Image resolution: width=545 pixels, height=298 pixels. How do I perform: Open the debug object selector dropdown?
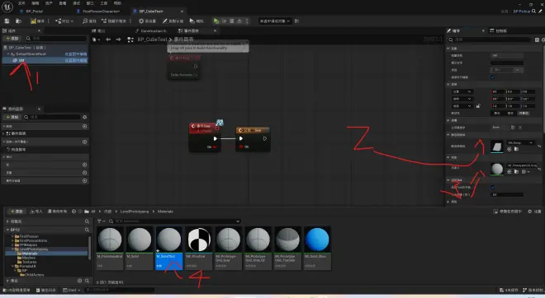click(275, 21)
